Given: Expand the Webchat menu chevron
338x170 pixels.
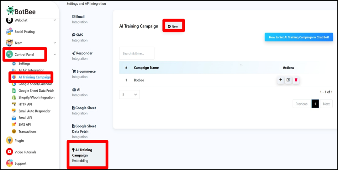Looking at the screenshot, I should pos(55,20).
